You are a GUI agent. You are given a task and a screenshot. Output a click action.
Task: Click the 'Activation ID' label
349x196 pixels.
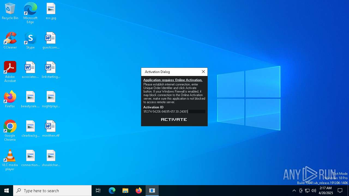(153, 107)
